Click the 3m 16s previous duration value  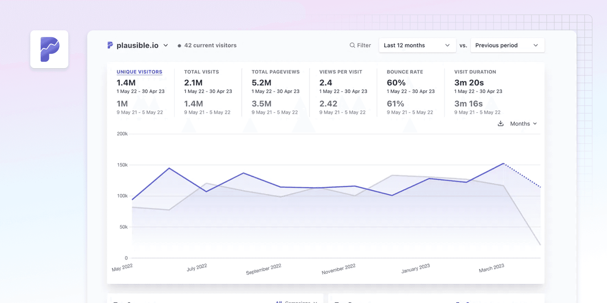tap(469, 104)
